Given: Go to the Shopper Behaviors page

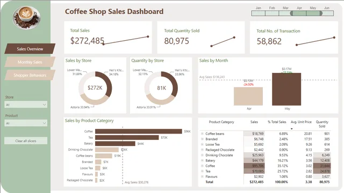Looking at the screenshot, I should 30,75.
